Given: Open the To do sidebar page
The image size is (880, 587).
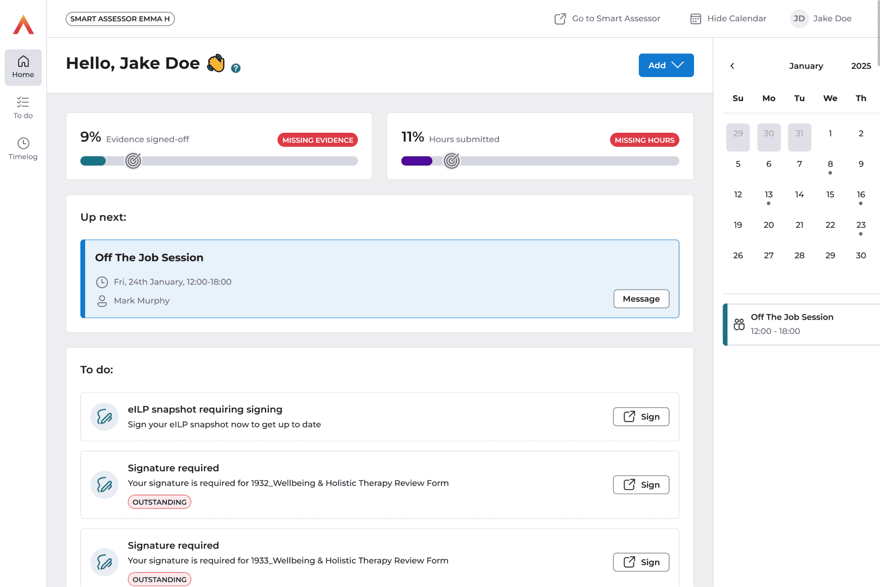Looking at the screenshot, I should [x=23, y=108].
